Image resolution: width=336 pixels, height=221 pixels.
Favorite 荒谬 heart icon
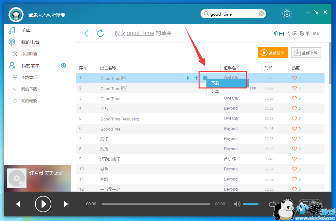pyautogui.click(x=294, y=139)
